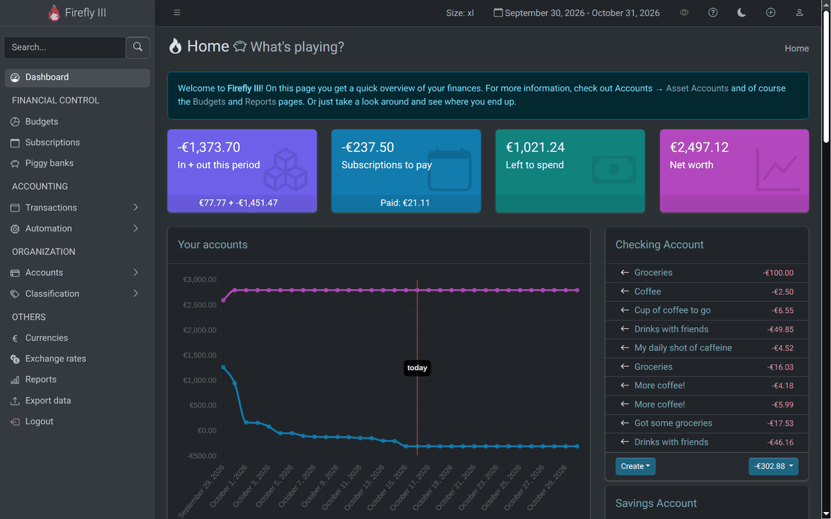Click the Home breadcrumb at top right

coord(796,48)
